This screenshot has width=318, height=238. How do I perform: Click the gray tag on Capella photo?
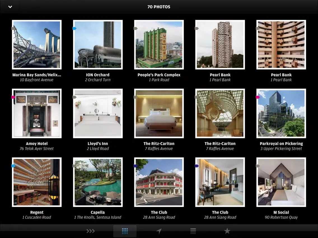74,166
